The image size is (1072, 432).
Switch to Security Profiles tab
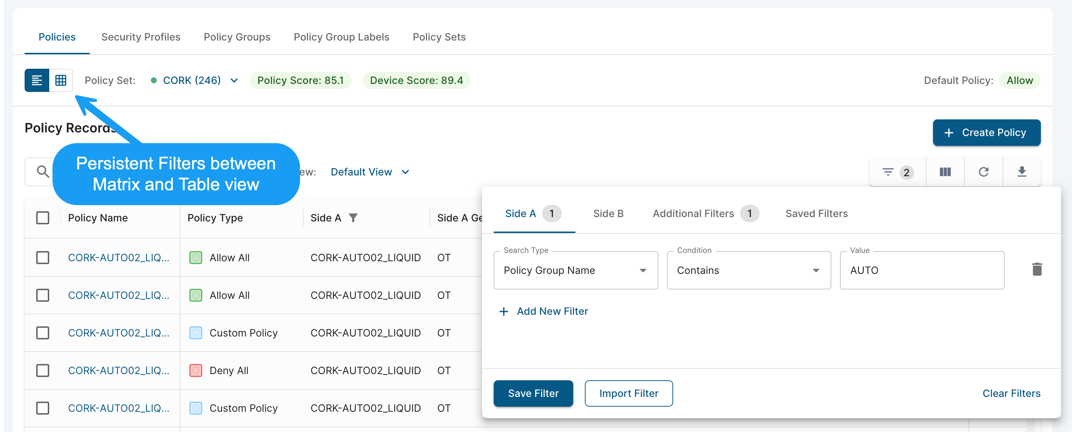[141, 37]
